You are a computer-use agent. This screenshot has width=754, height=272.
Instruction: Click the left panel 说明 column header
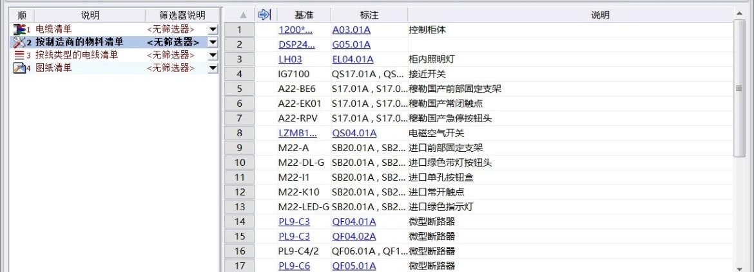point(90,15)
